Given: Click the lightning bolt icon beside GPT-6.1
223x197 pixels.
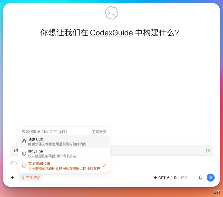Looking at the screenshot, I should pyautogui.click(x=155, y=178).
